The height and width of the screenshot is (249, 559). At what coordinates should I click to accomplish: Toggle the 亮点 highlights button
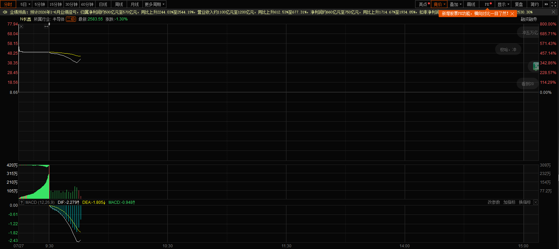coord(423,4)
